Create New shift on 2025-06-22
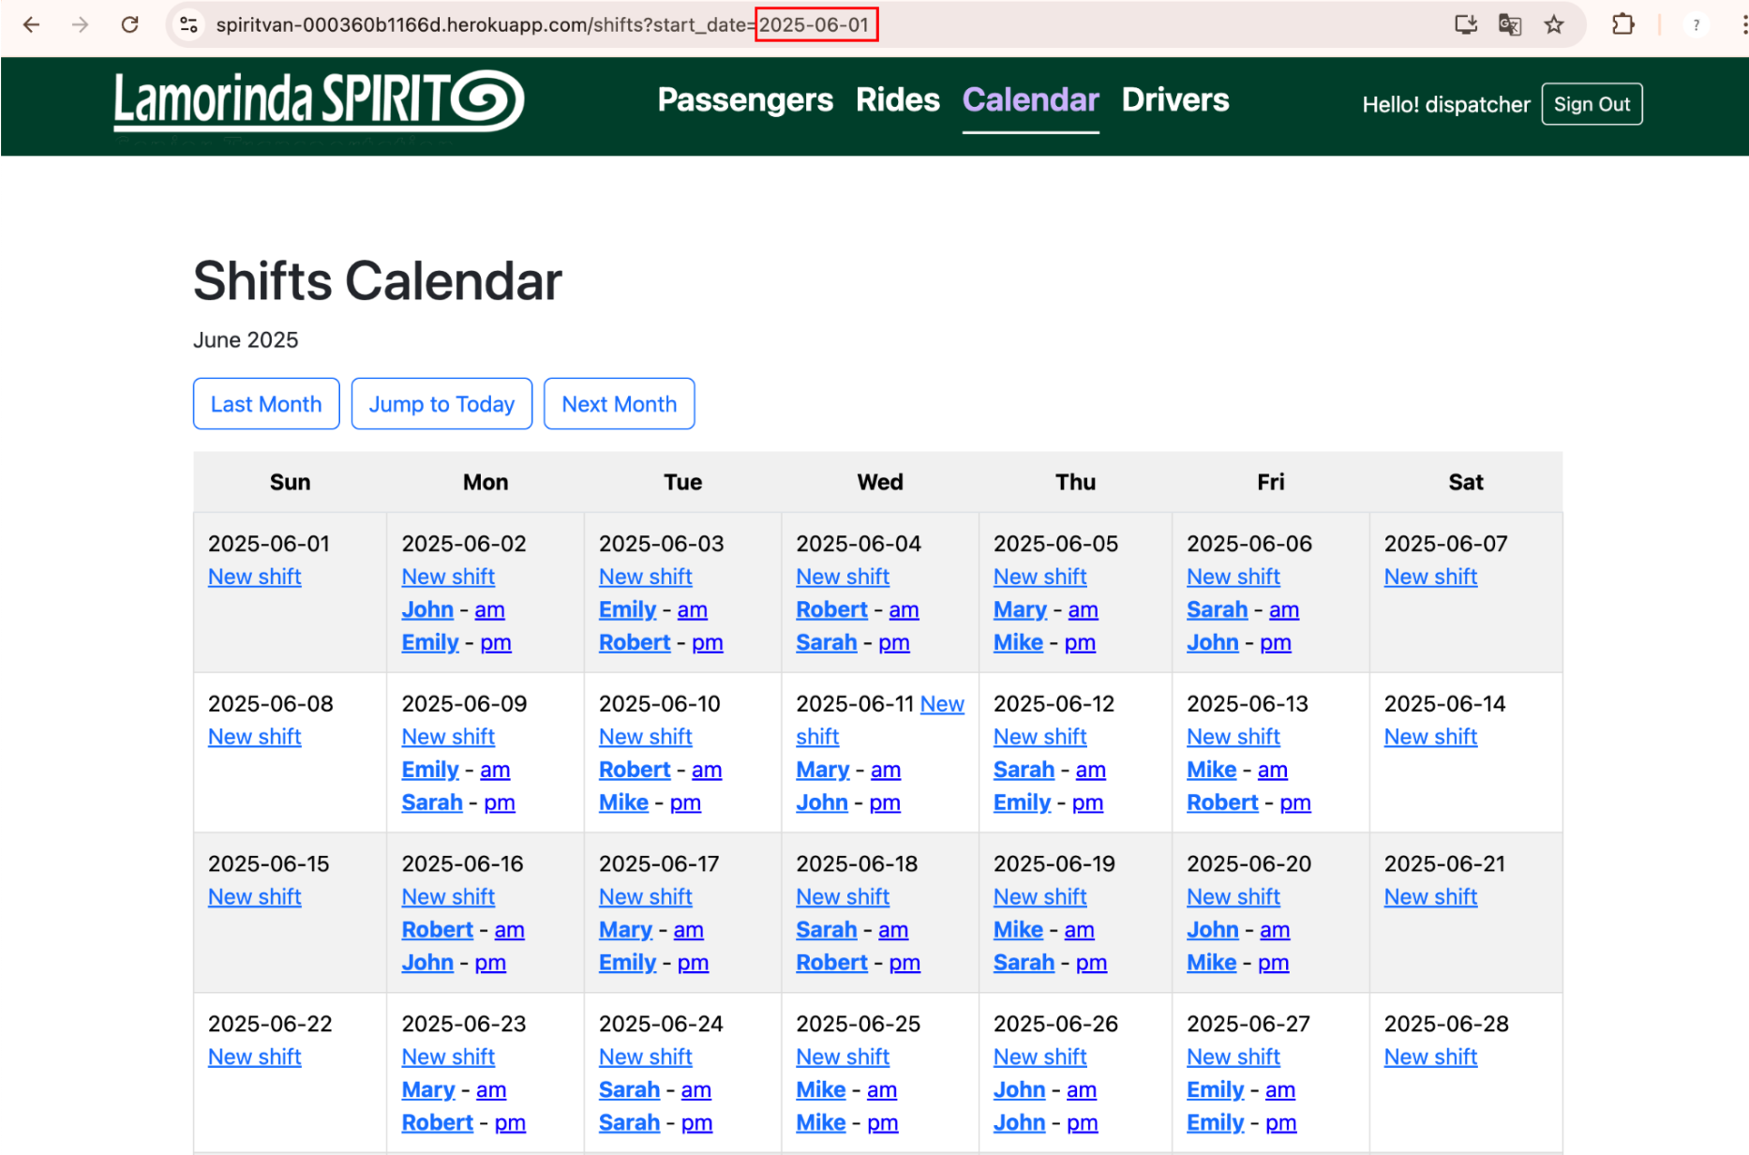This screenshot has width=1749, height=1155. (254, 1057)
